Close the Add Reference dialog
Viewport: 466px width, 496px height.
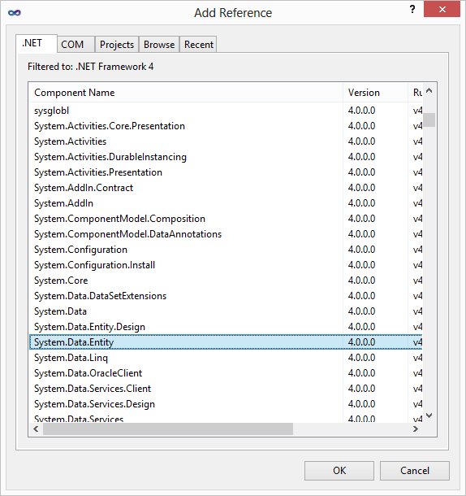pyautogui.click(x=442, y=10)
